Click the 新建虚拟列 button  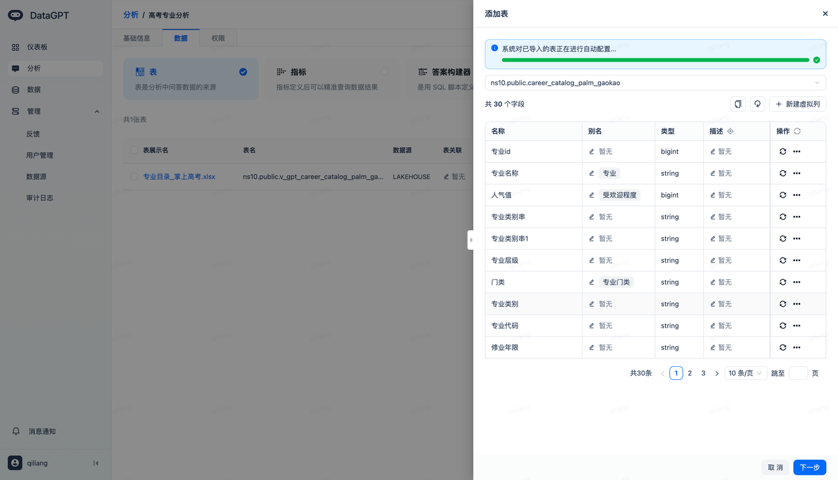click(x=797, y=104)
